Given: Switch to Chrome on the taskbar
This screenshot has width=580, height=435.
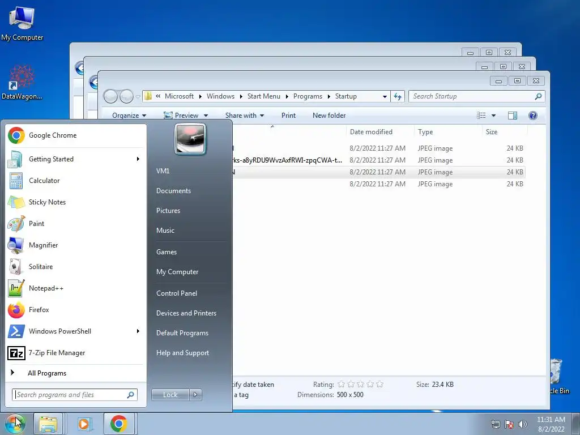Looking at the screenshot, I should pyautogui.click(x=119, y=424).
